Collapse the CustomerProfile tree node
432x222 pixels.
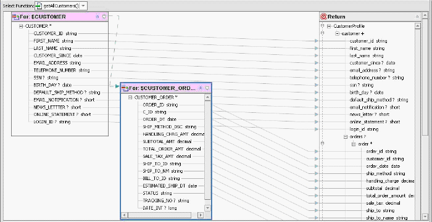(329, 26)
